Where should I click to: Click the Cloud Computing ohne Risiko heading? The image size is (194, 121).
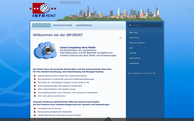[78, 47]
